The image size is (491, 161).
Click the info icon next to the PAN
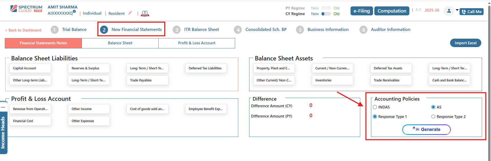[x=74, y=11]
